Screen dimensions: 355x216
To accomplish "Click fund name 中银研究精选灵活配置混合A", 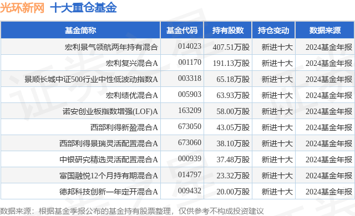I will pyautogui.click(x=109, y=160).
